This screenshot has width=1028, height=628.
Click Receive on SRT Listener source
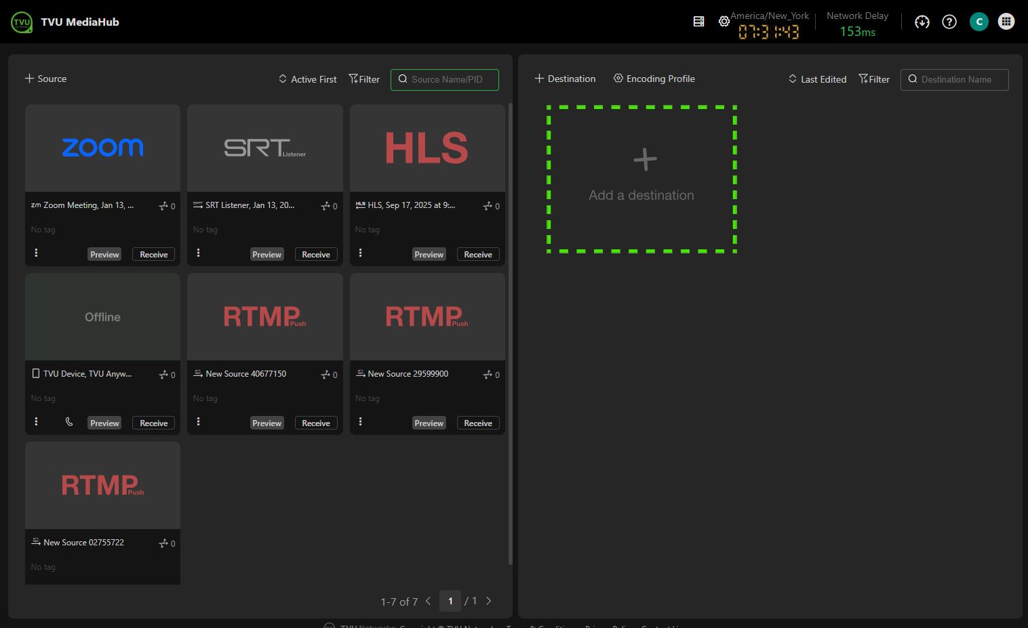coord(316,254)
